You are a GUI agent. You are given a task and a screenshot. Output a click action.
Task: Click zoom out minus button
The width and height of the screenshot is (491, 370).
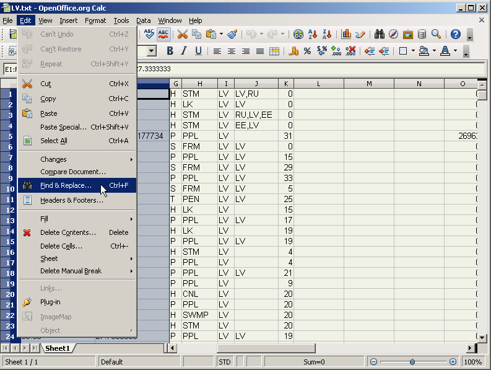coord(373,362)
